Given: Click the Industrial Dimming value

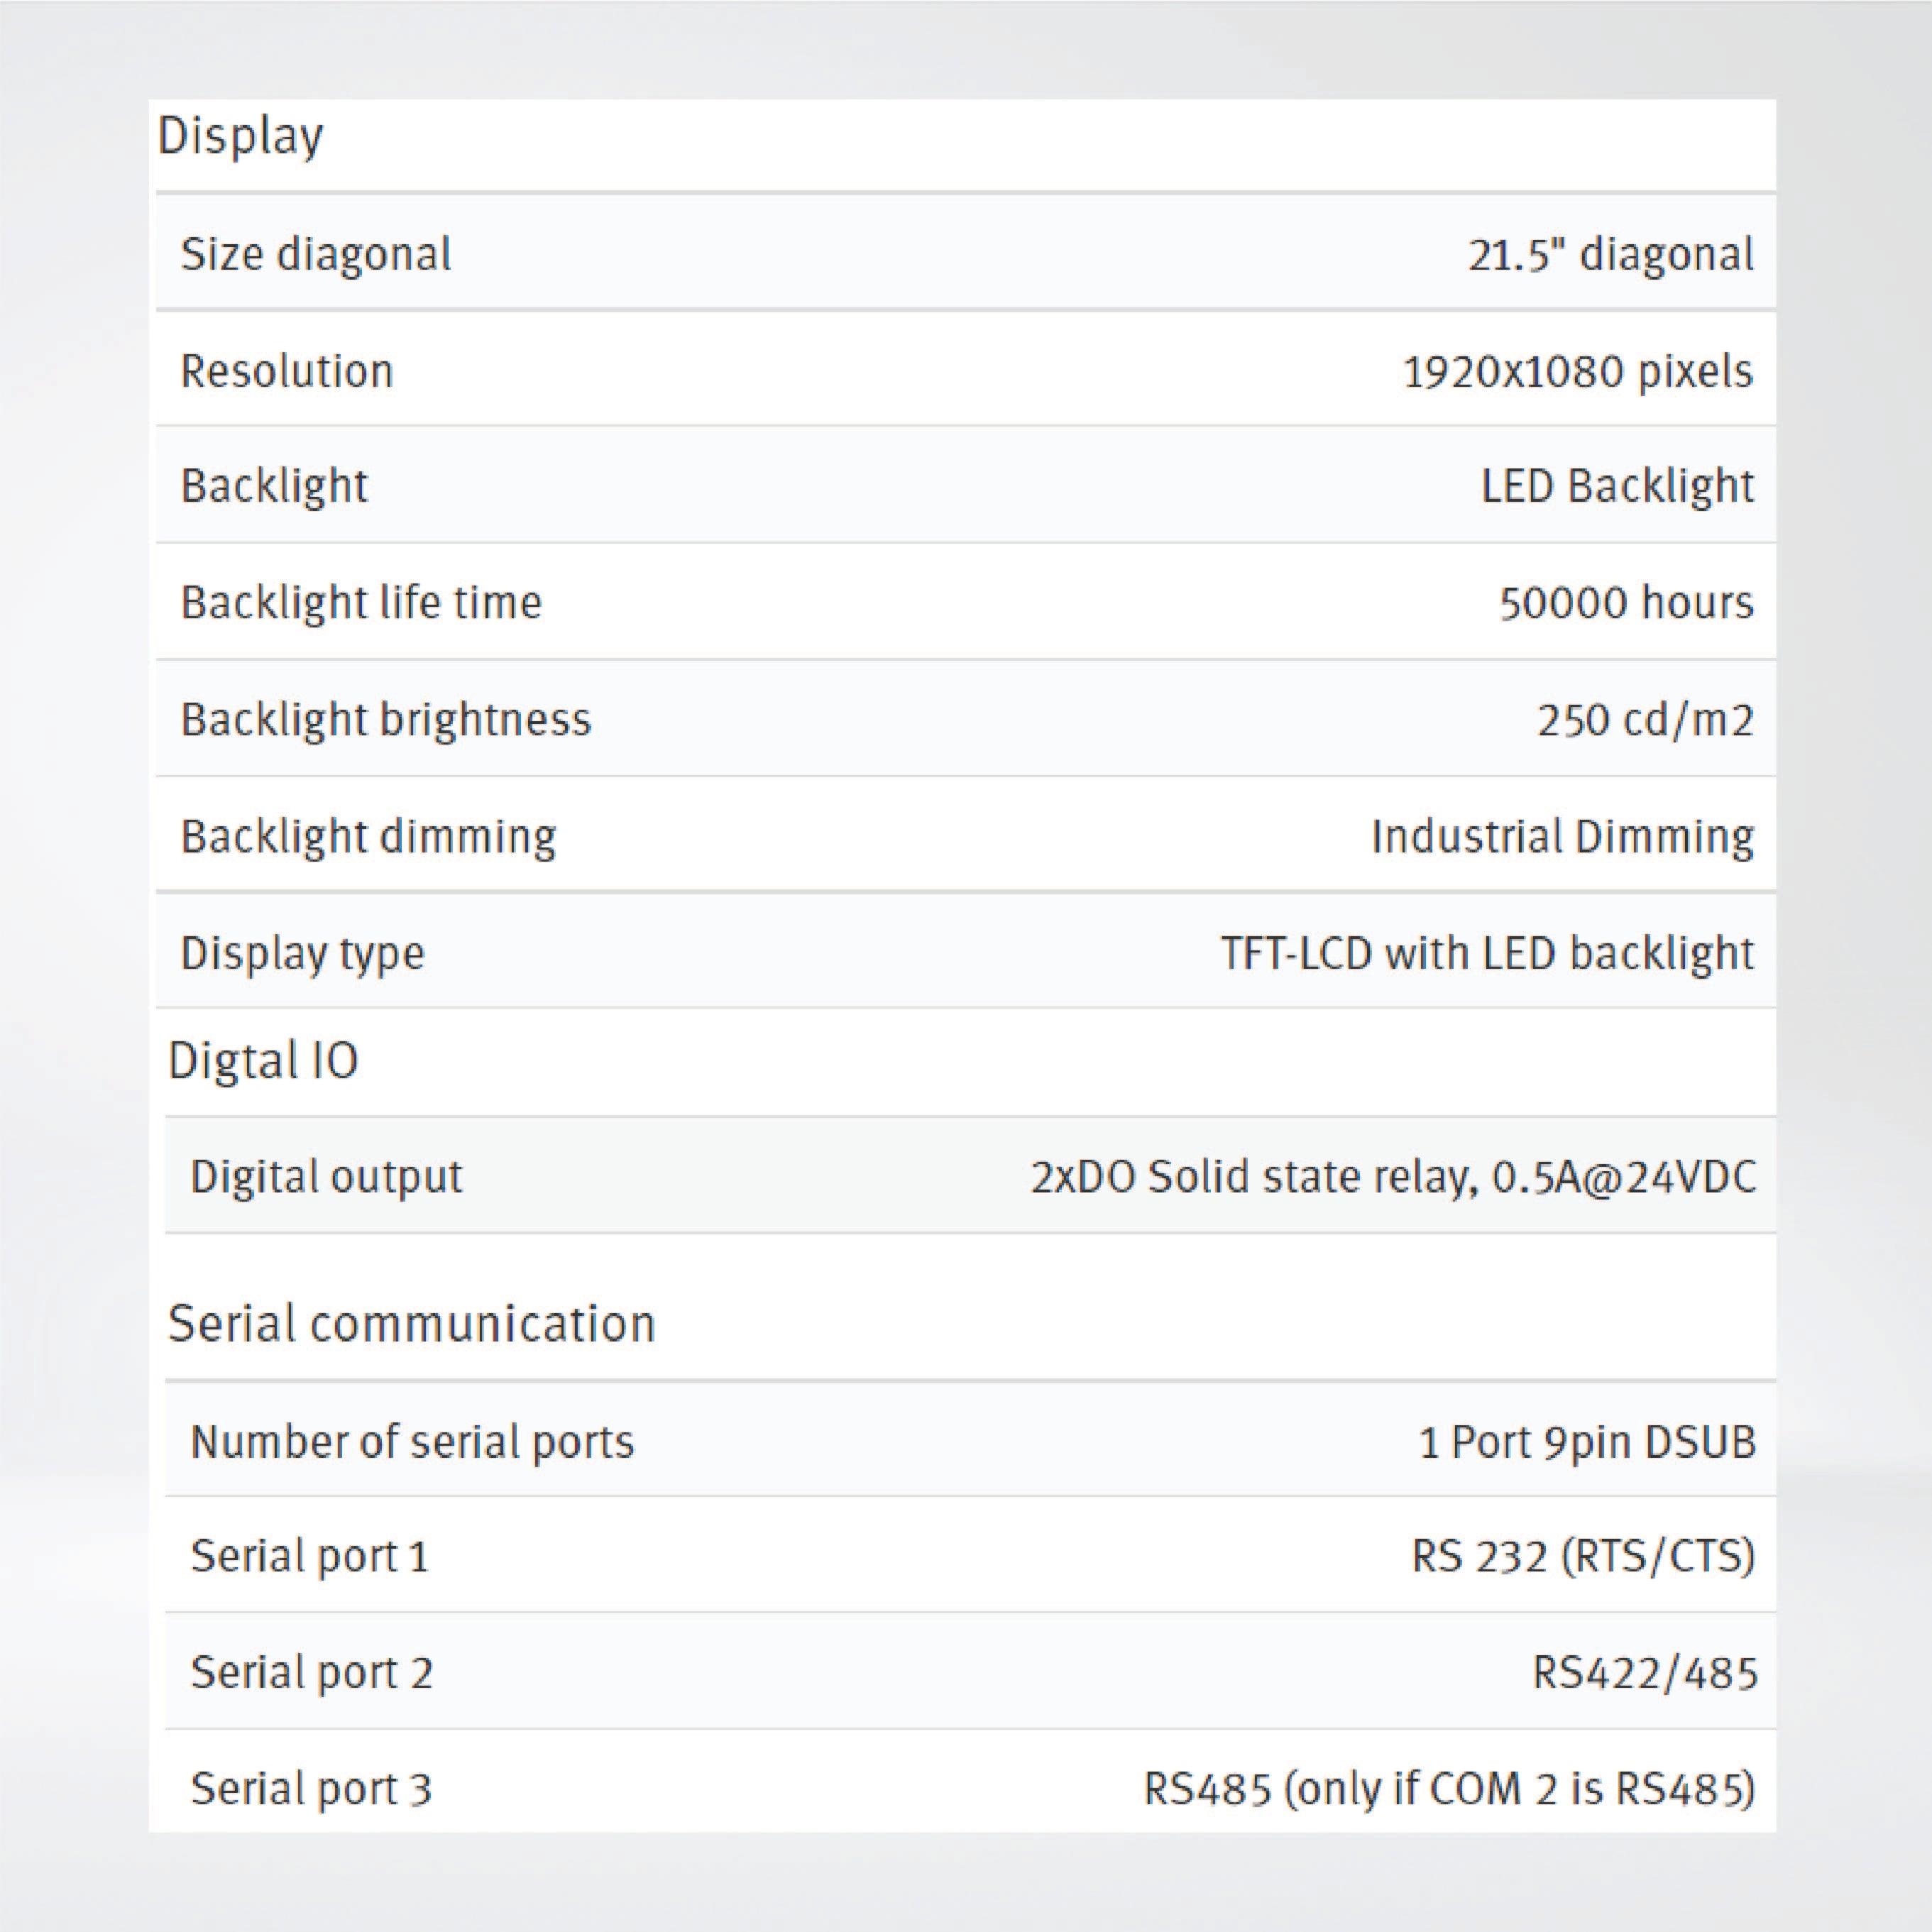Looking at the screenshot, I should [1566, 836].
